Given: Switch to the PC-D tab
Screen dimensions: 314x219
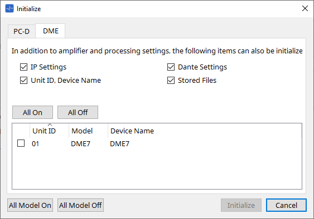Looking at the screenshot, I should pyautogui.click(x=22, y=31).
